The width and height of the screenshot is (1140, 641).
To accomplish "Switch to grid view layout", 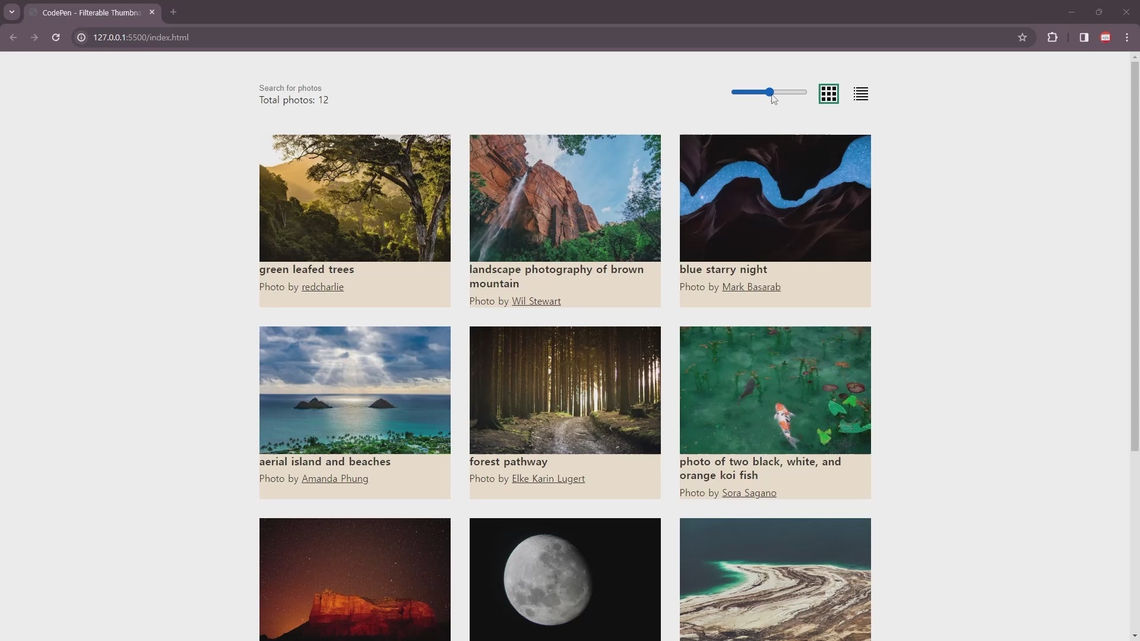I will coord(828,94).
